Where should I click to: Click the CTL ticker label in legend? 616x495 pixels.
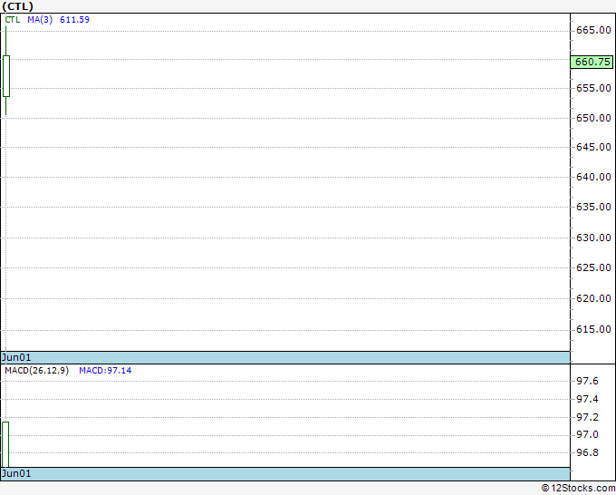[13, 20]
